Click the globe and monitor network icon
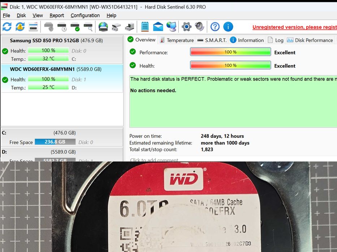Screen dimensions: 337x252 171,27
